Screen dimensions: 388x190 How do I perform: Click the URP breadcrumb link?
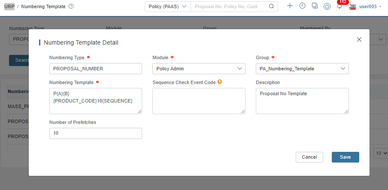click(x=9, y=6)
